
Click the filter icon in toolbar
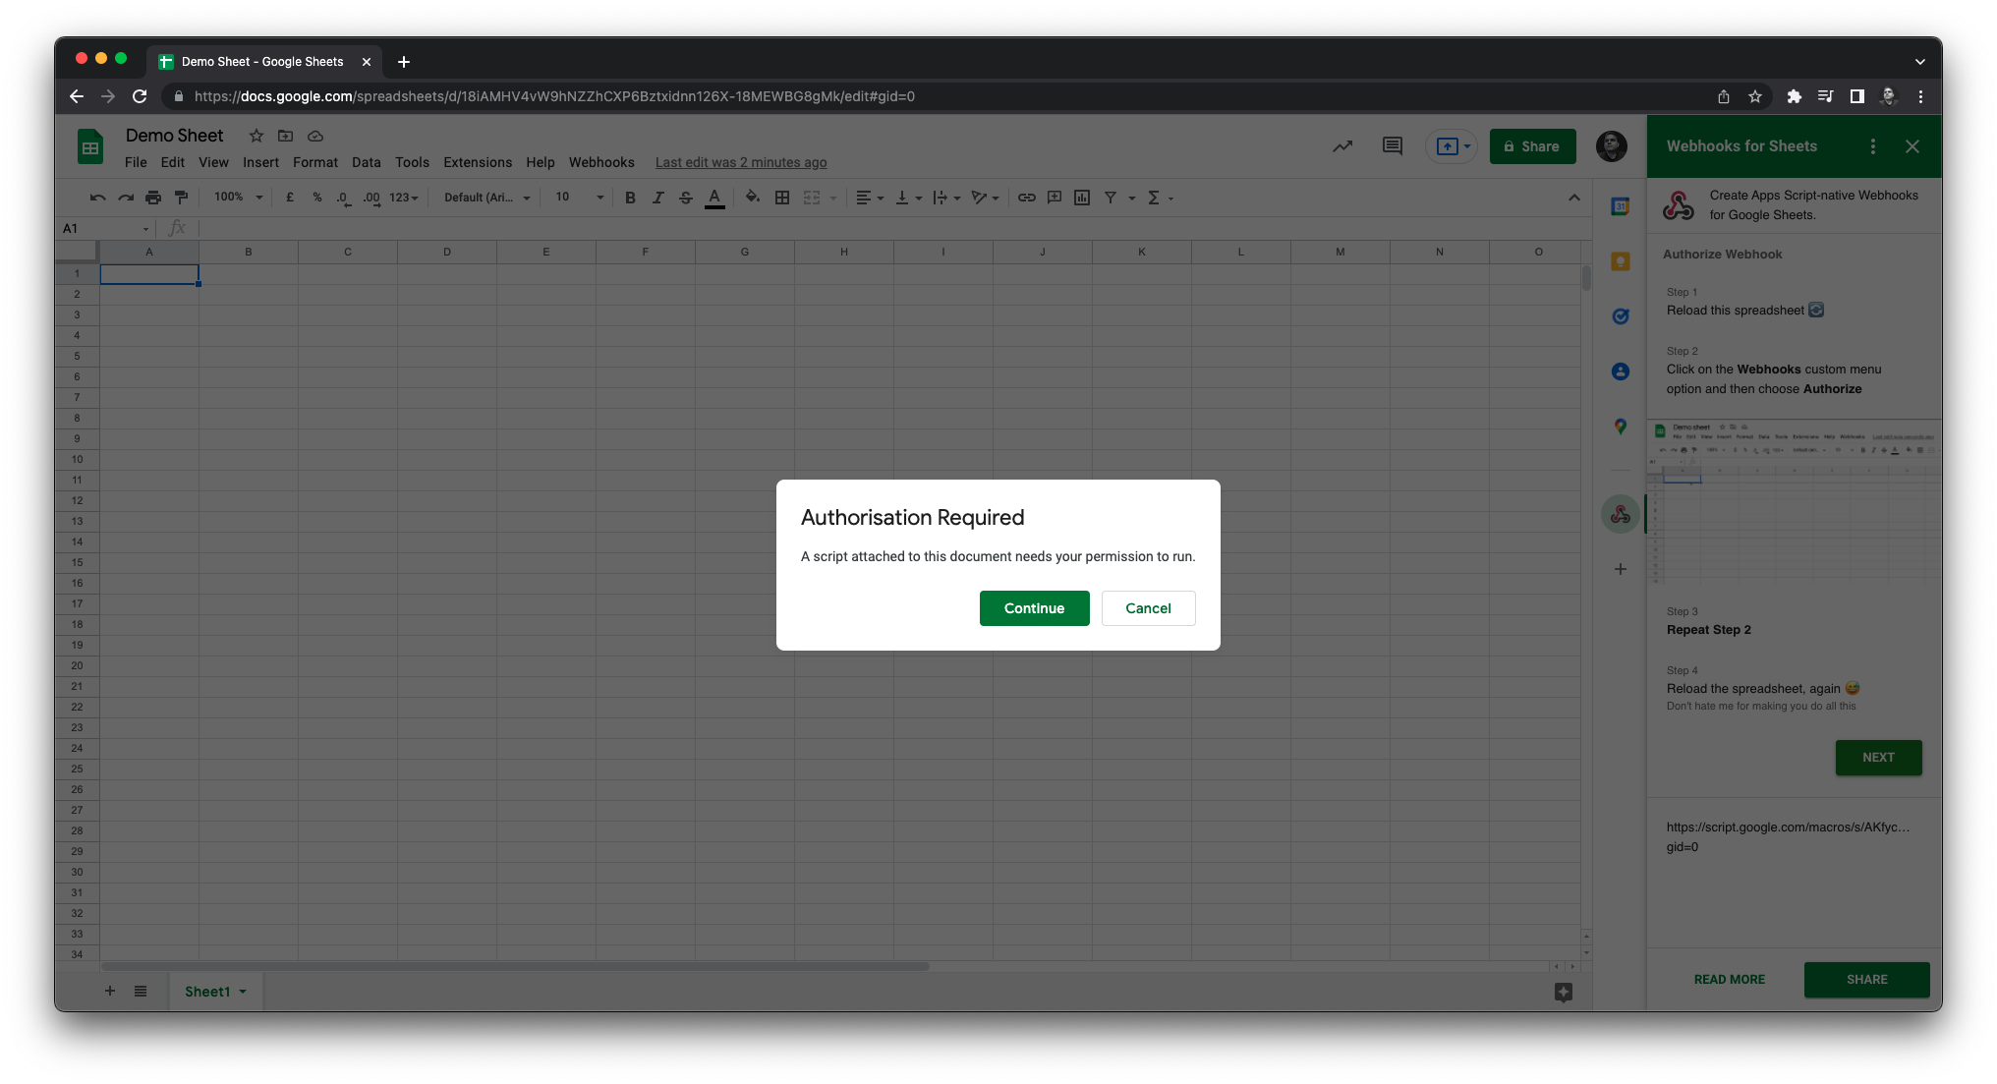click(x=1110, y=198)
